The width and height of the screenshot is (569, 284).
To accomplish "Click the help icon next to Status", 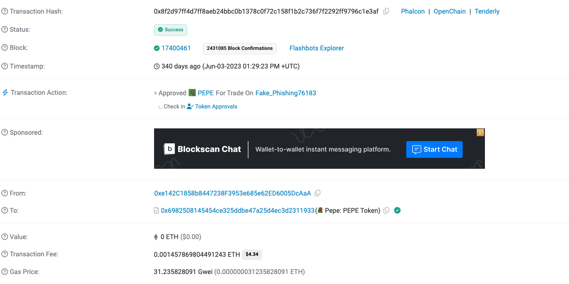I will point(5,29).
